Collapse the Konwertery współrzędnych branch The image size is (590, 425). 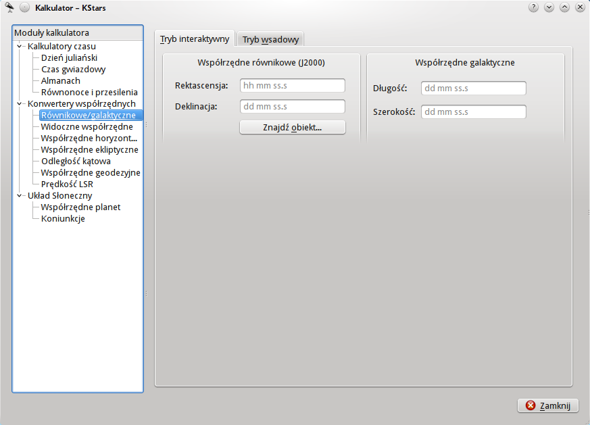(20, 104)
